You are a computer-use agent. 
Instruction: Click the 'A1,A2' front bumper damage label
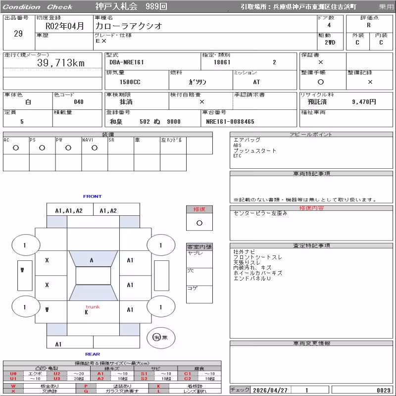(x=108, y=211)
